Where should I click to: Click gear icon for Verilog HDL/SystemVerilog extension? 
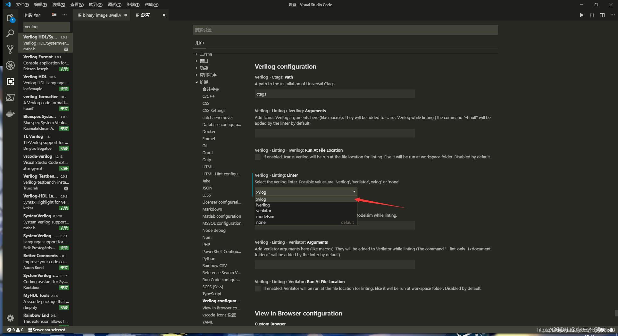(x=66, y=49)
